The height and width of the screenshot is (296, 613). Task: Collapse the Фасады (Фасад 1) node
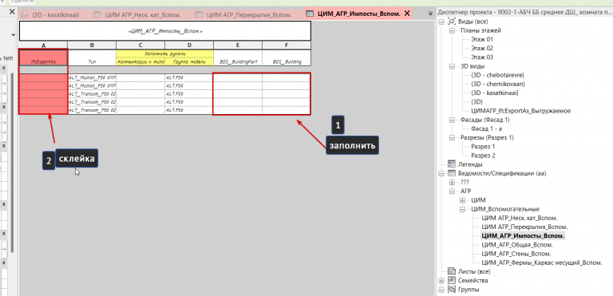coord(452,120)
